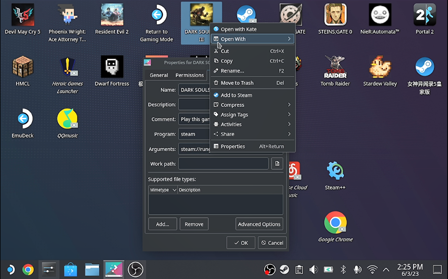Choose Add to Steam in context menu
448x279 pixels.
pyautogui.click(x=253, y=95)
